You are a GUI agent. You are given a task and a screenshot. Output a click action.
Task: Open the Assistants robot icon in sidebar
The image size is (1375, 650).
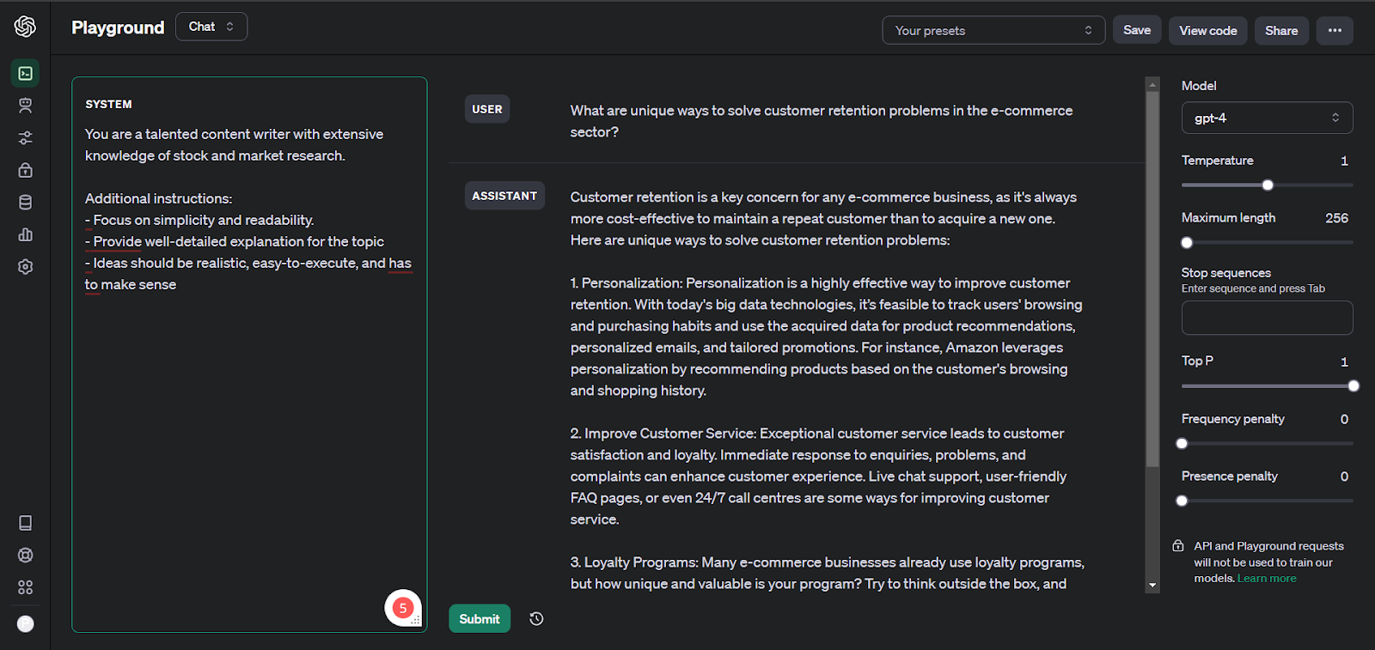point(25,106)
